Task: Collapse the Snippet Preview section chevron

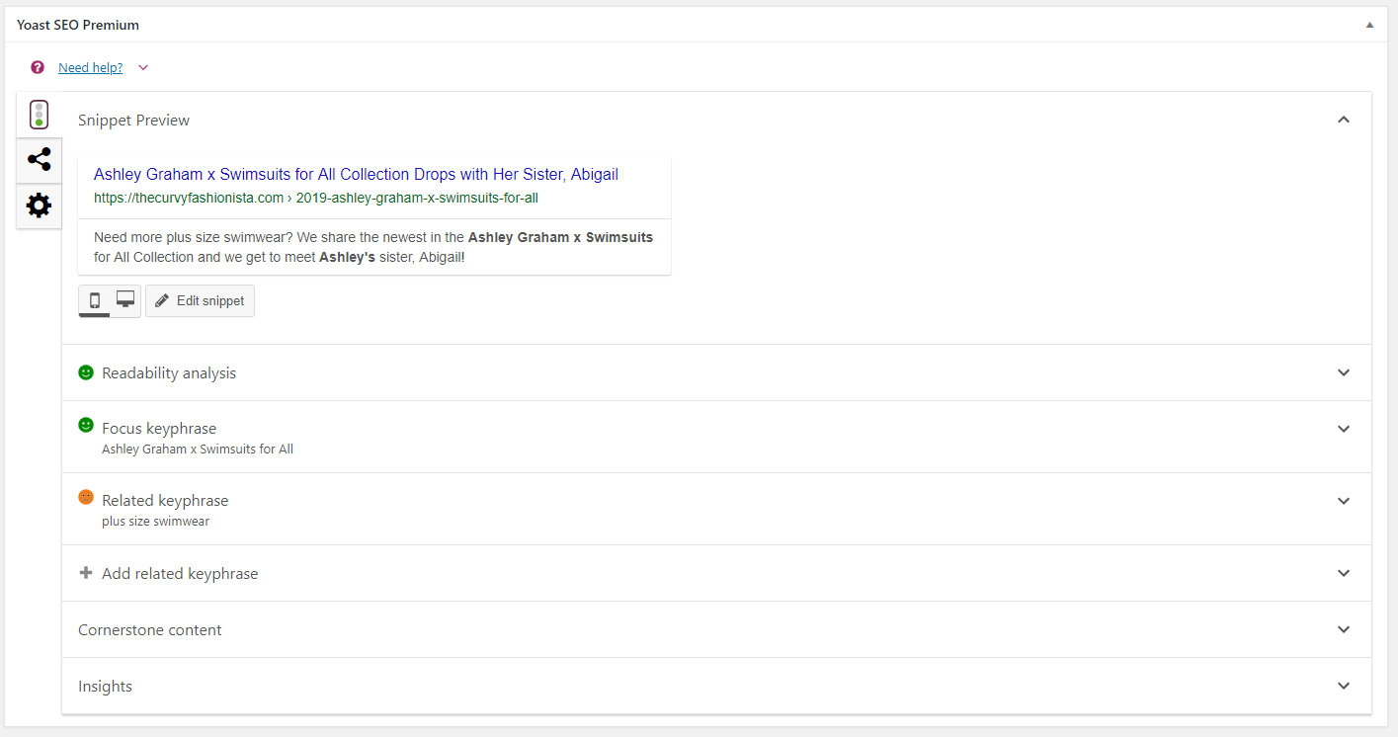Action: (1343, 120)
